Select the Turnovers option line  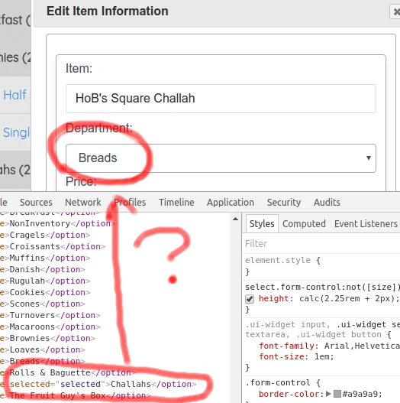(50, 315)
